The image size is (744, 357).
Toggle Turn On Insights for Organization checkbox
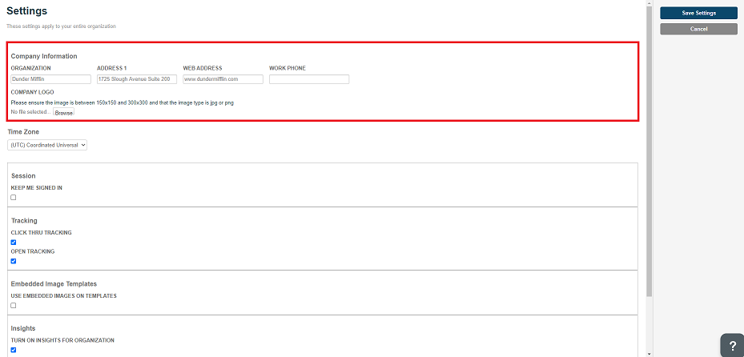click(14, 350)
